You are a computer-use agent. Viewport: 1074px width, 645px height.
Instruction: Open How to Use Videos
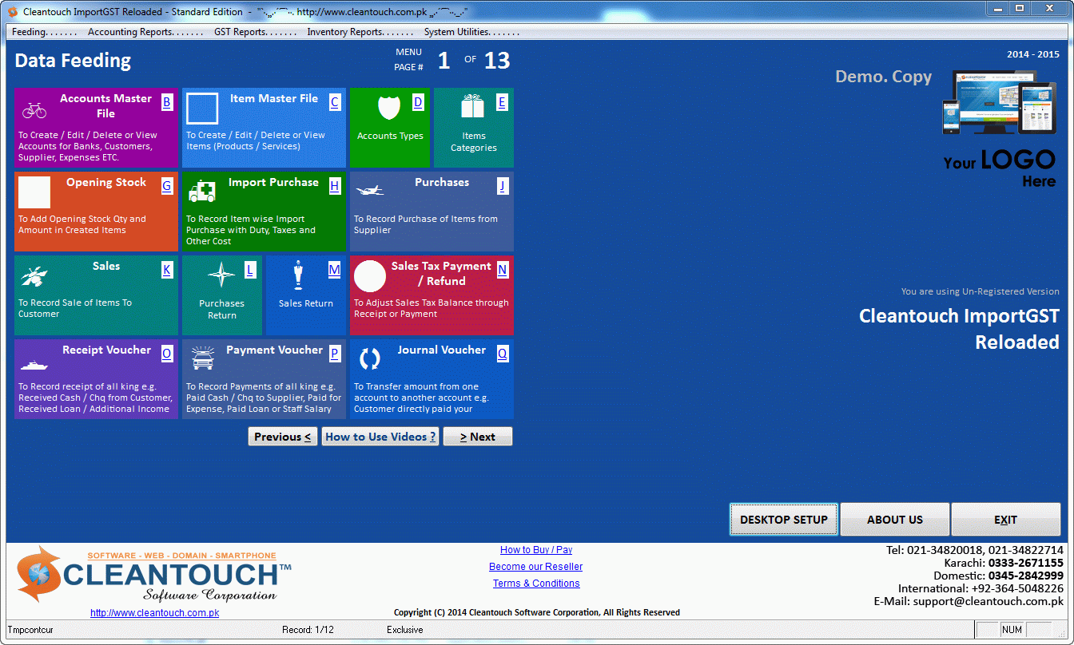click(380, 437)
